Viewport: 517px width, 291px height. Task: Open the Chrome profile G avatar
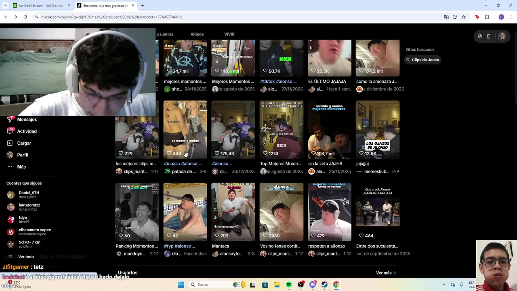point(501,17)
